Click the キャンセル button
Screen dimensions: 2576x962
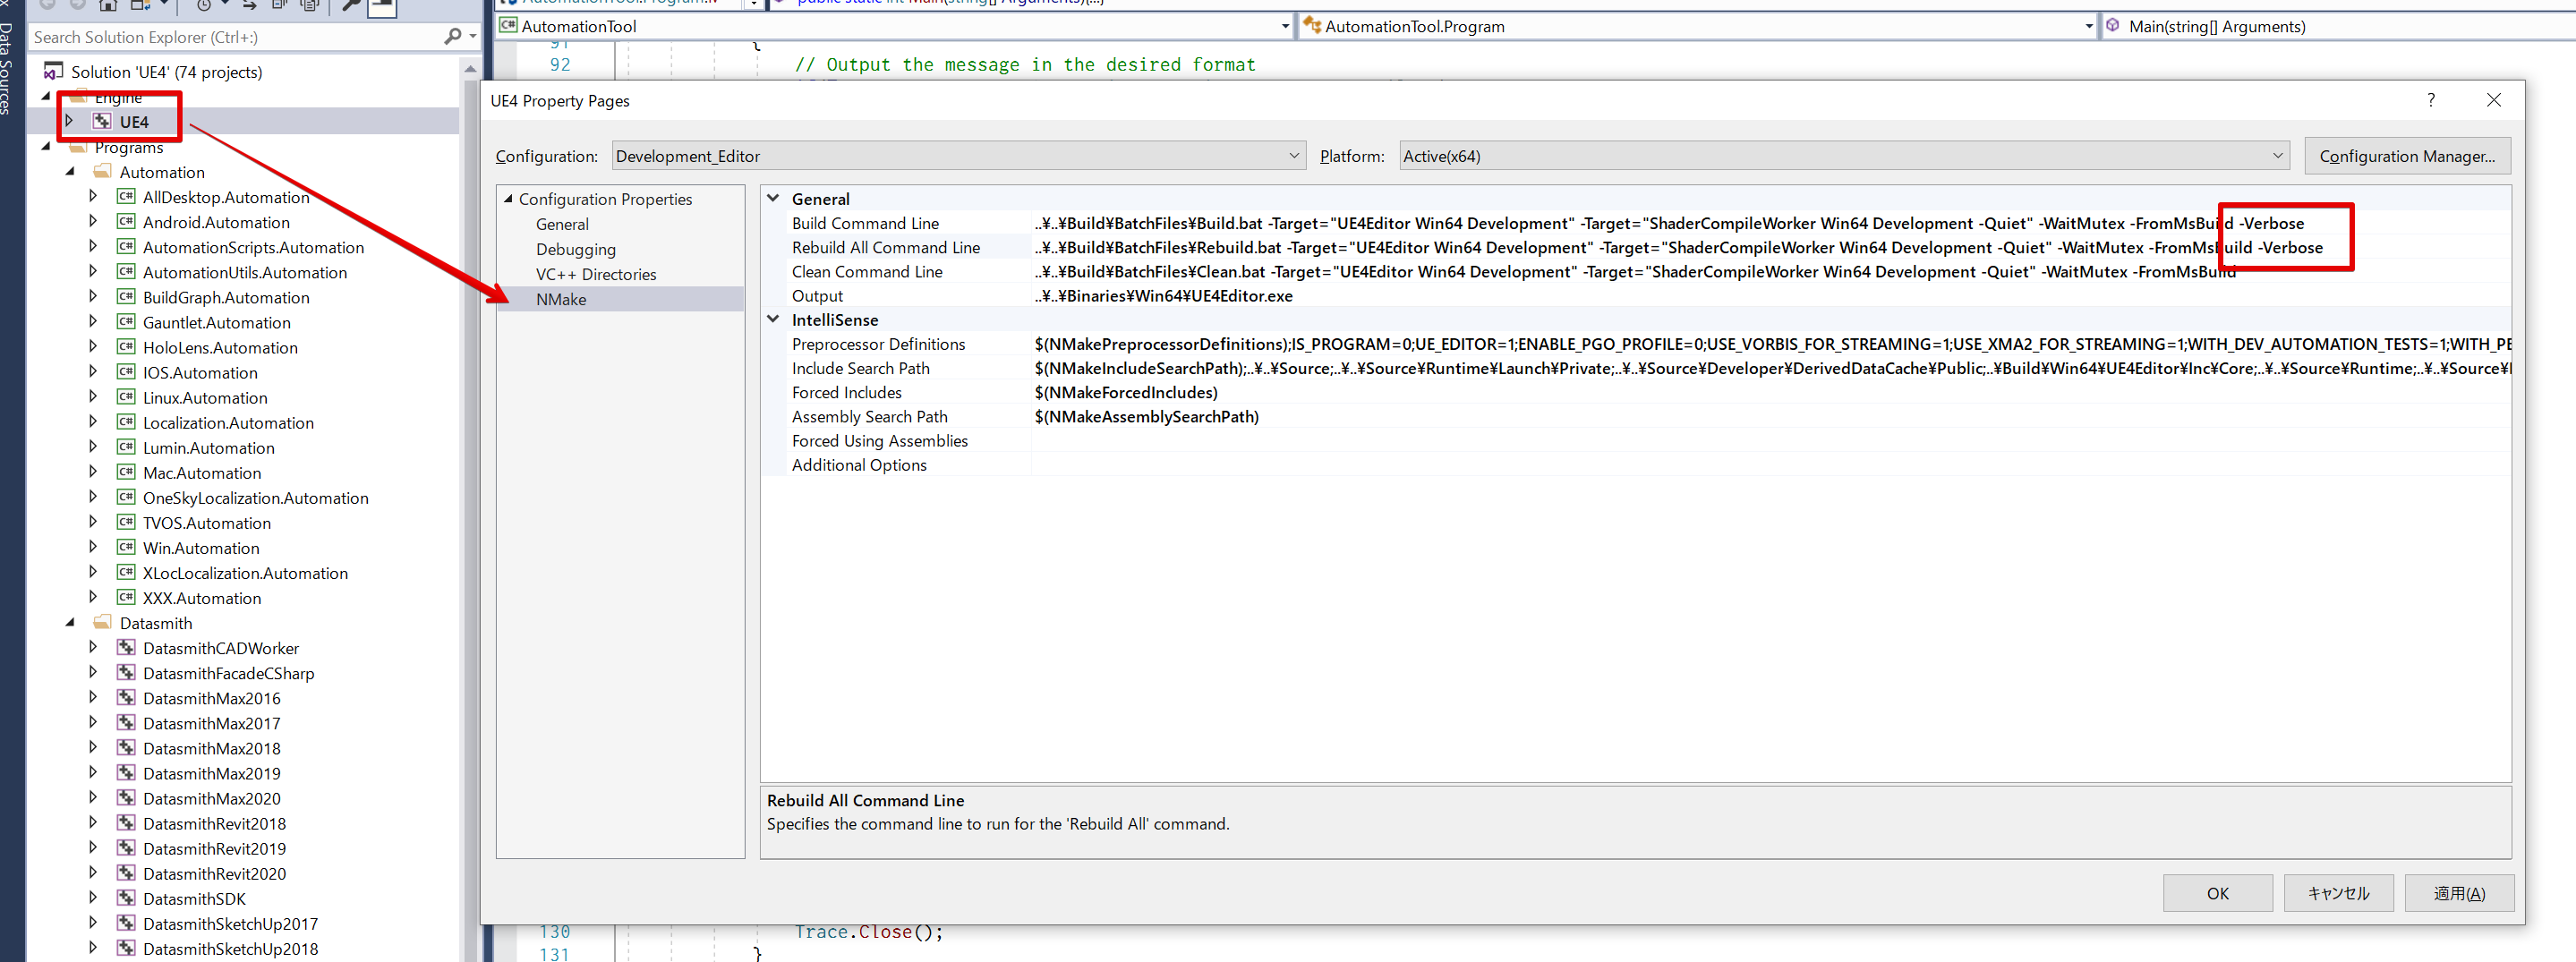pos(2338,893)
